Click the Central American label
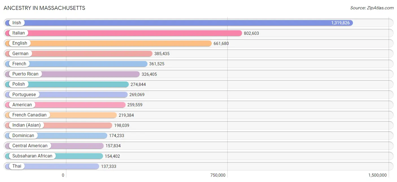The height and width of the screenshot is (182, 397). (30, 146)
